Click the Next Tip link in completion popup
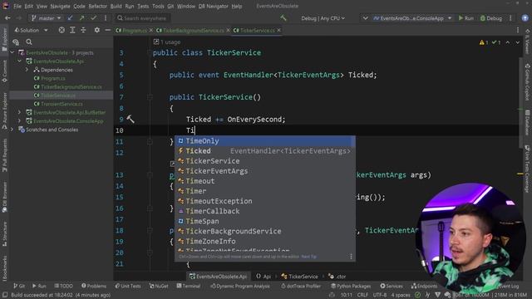The height and width of the screenshot is (299, 532). (x=308, y=257)
